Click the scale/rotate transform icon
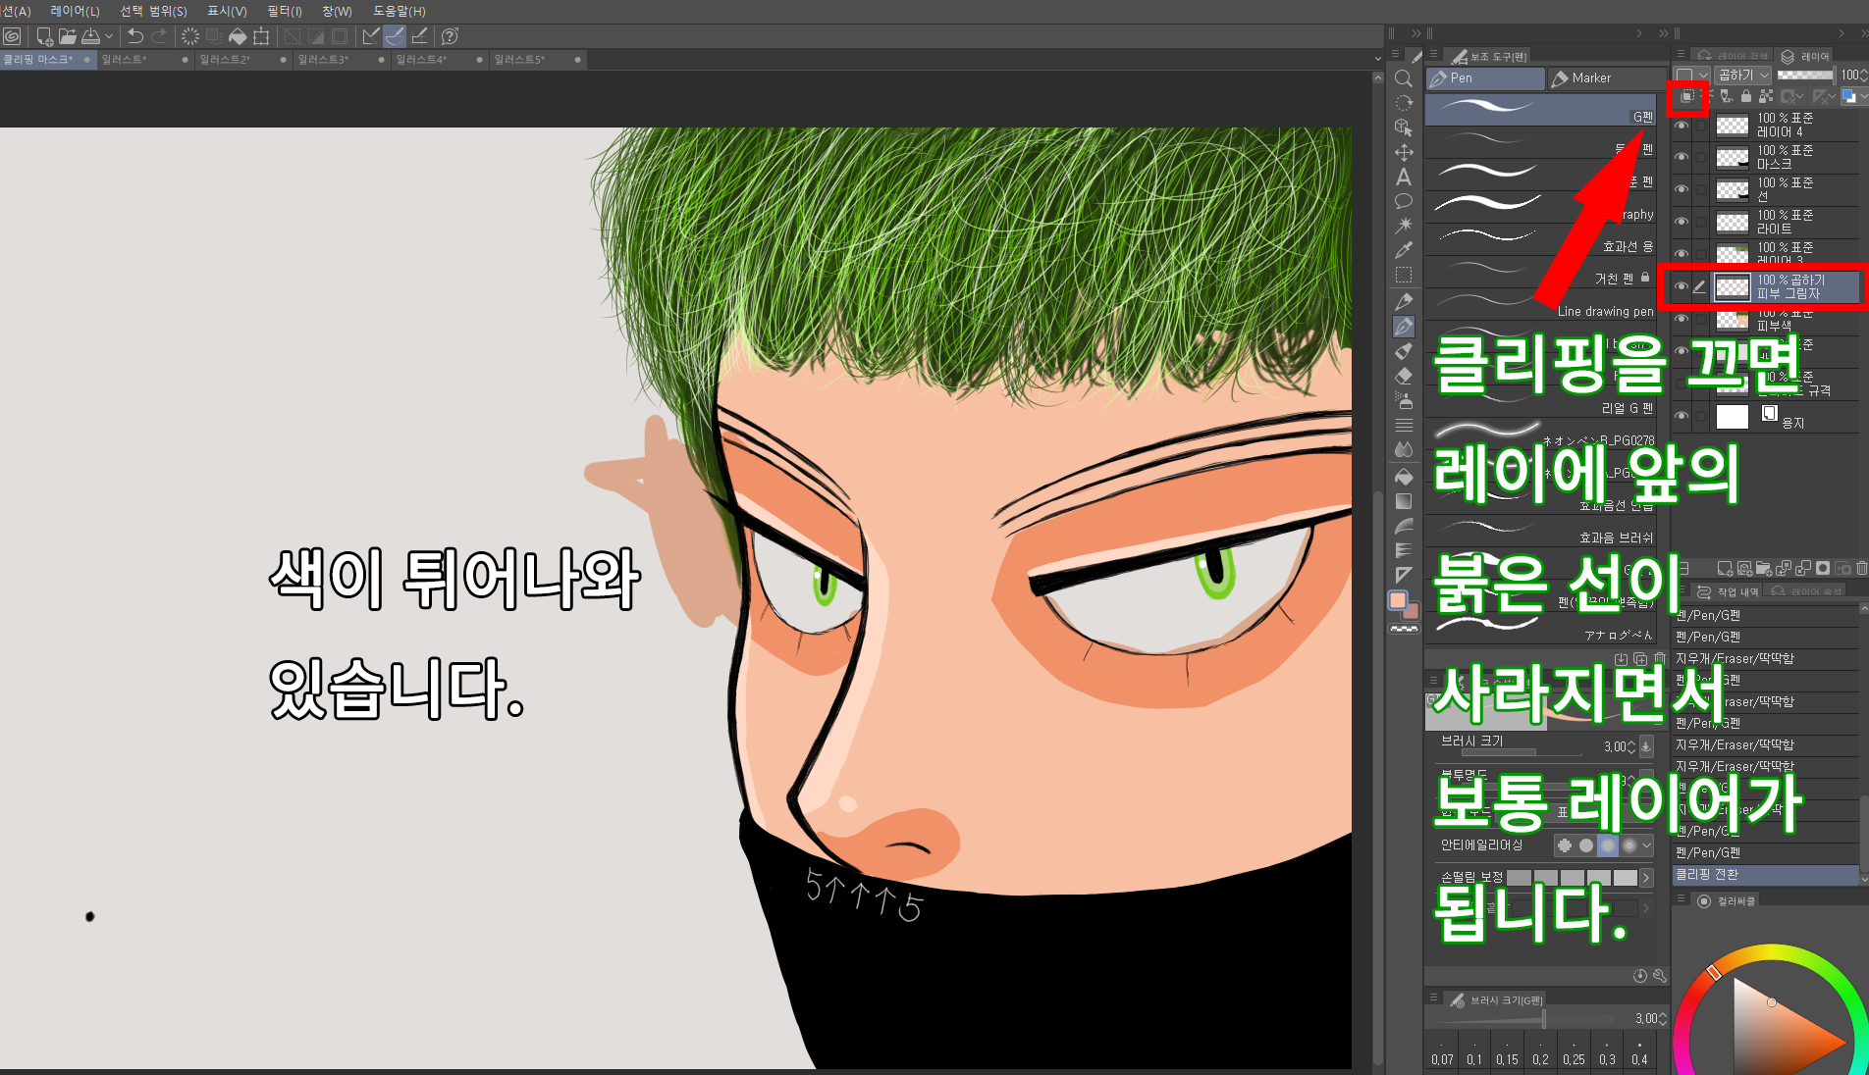The height and width of the screenshot is (1075, 1869). 261,36
